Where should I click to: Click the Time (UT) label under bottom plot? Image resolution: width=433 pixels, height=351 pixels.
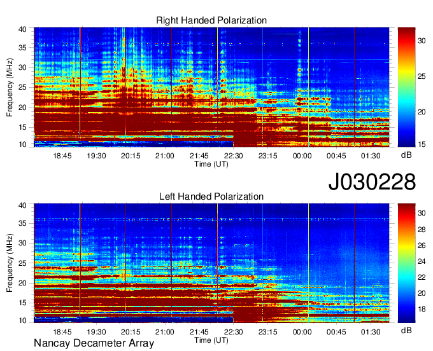point(211,340)
